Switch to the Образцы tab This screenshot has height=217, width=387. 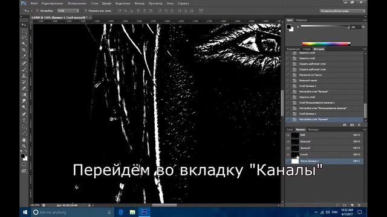(x=302, y=20)
